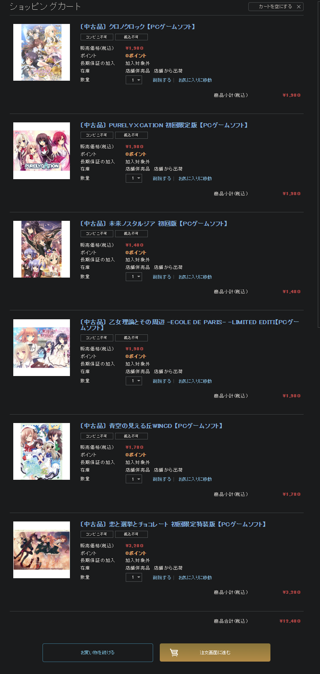This screenshot has height=674, width=320.
Task: Open the quantity dropdown for 未来ノスタルジア
Action: (134, 277)
